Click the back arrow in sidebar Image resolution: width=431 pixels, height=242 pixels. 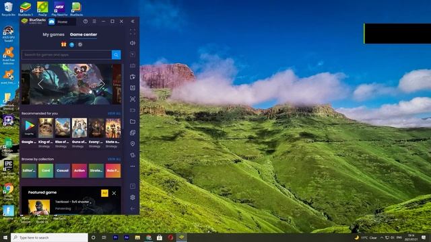coord(133,208)
